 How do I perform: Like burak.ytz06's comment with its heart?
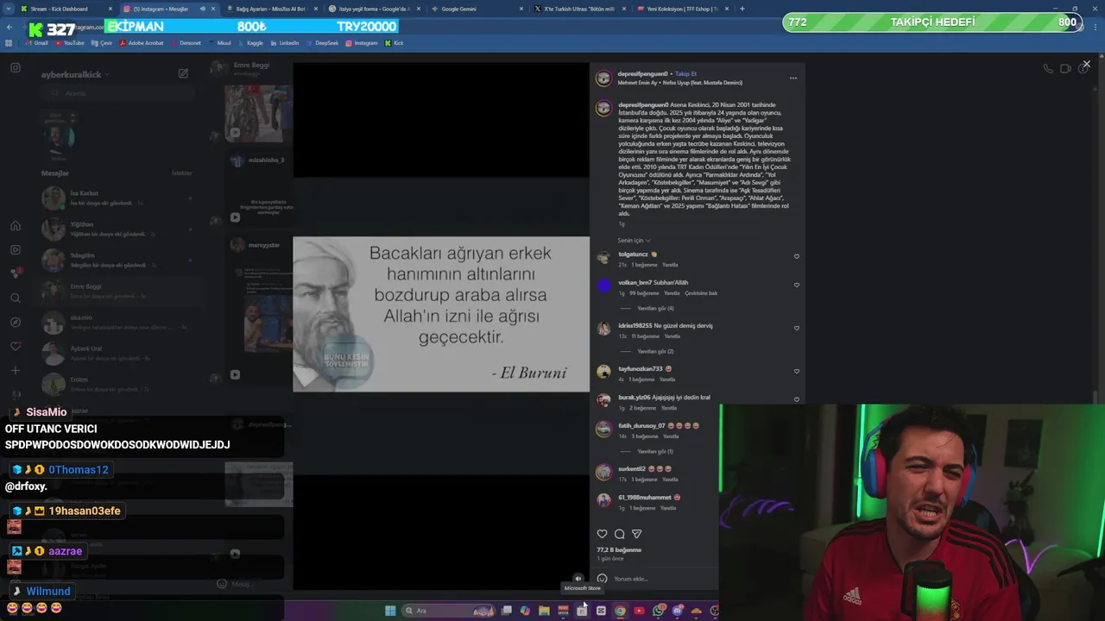[x=796, y=399]
